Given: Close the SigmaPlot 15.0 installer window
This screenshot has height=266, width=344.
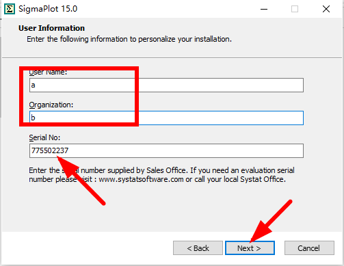Looking at the screenshot, I should pos(326,9).
